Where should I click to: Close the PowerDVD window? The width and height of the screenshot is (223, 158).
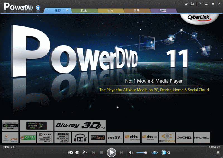click(219, 4)
